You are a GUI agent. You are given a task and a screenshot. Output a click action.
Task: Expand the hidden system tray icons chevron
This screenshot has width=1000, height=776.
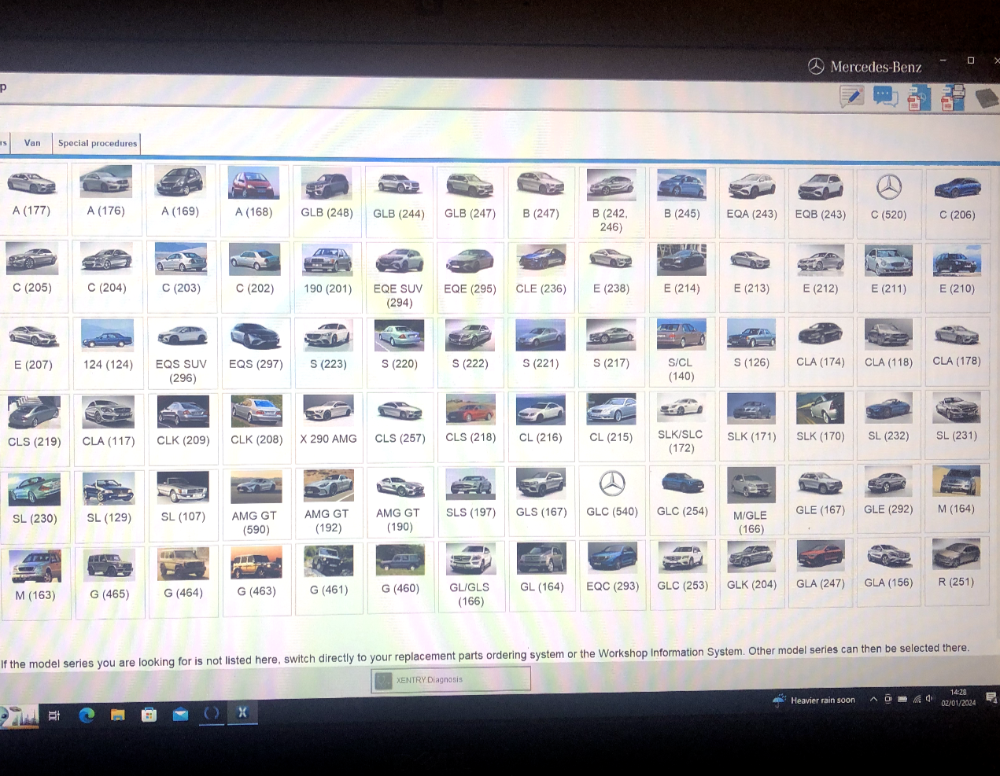point(873,700)
